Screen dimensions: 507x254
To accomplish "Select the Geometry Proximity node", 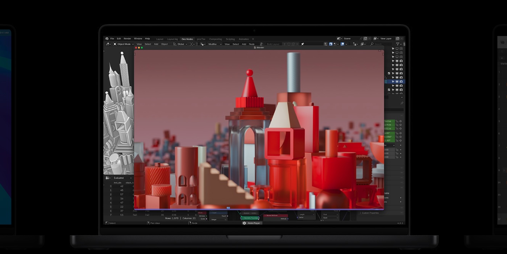I will (250, 218).
